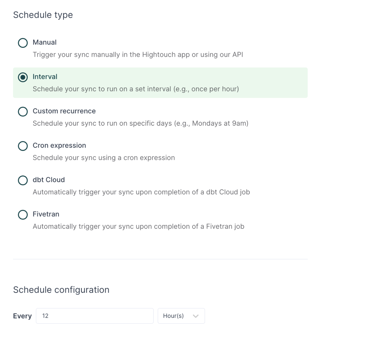The width and height of the screenshot is (372, 338).
Task: Choose the Custom recurrence radio circle
Action: click(x=23, y=112)
